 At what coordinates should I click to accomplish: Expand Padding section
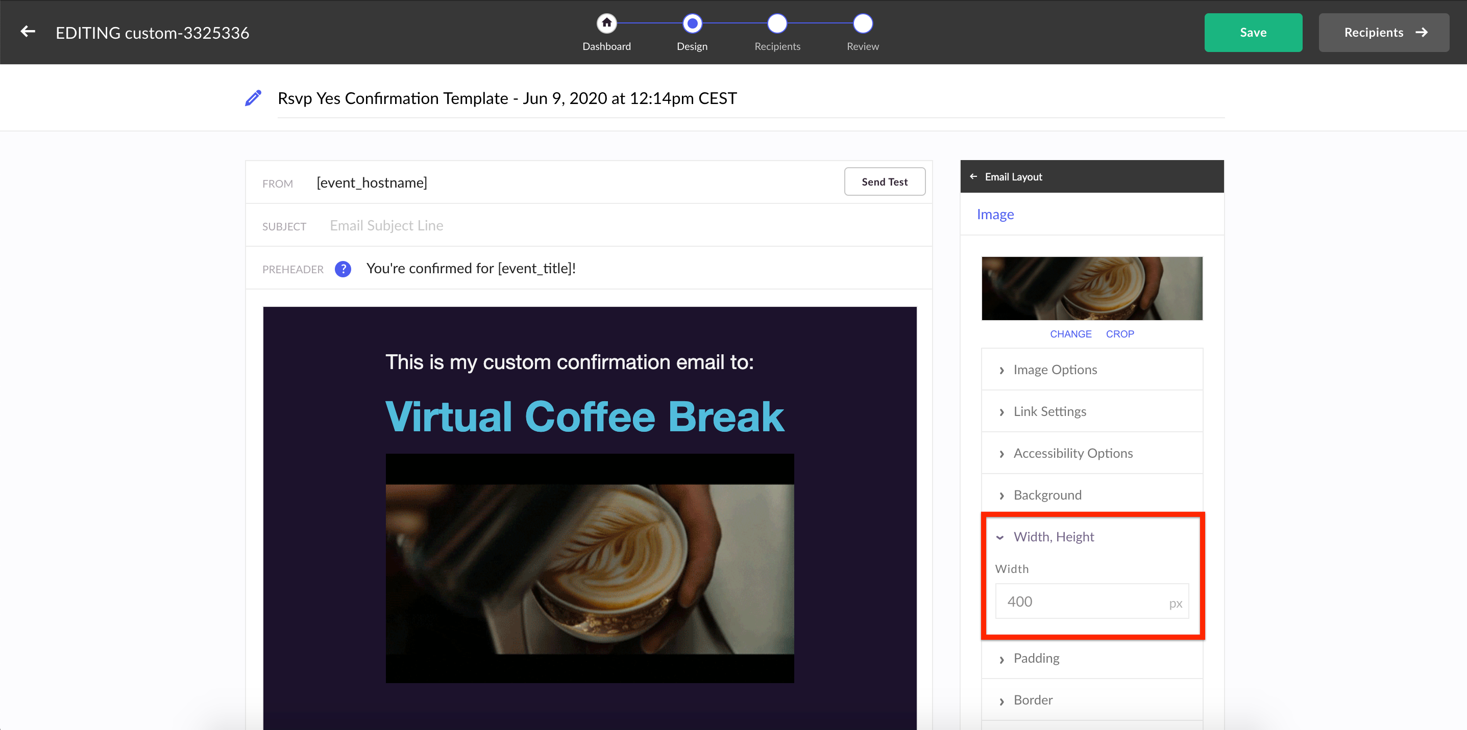click(x=1092, y=658)
